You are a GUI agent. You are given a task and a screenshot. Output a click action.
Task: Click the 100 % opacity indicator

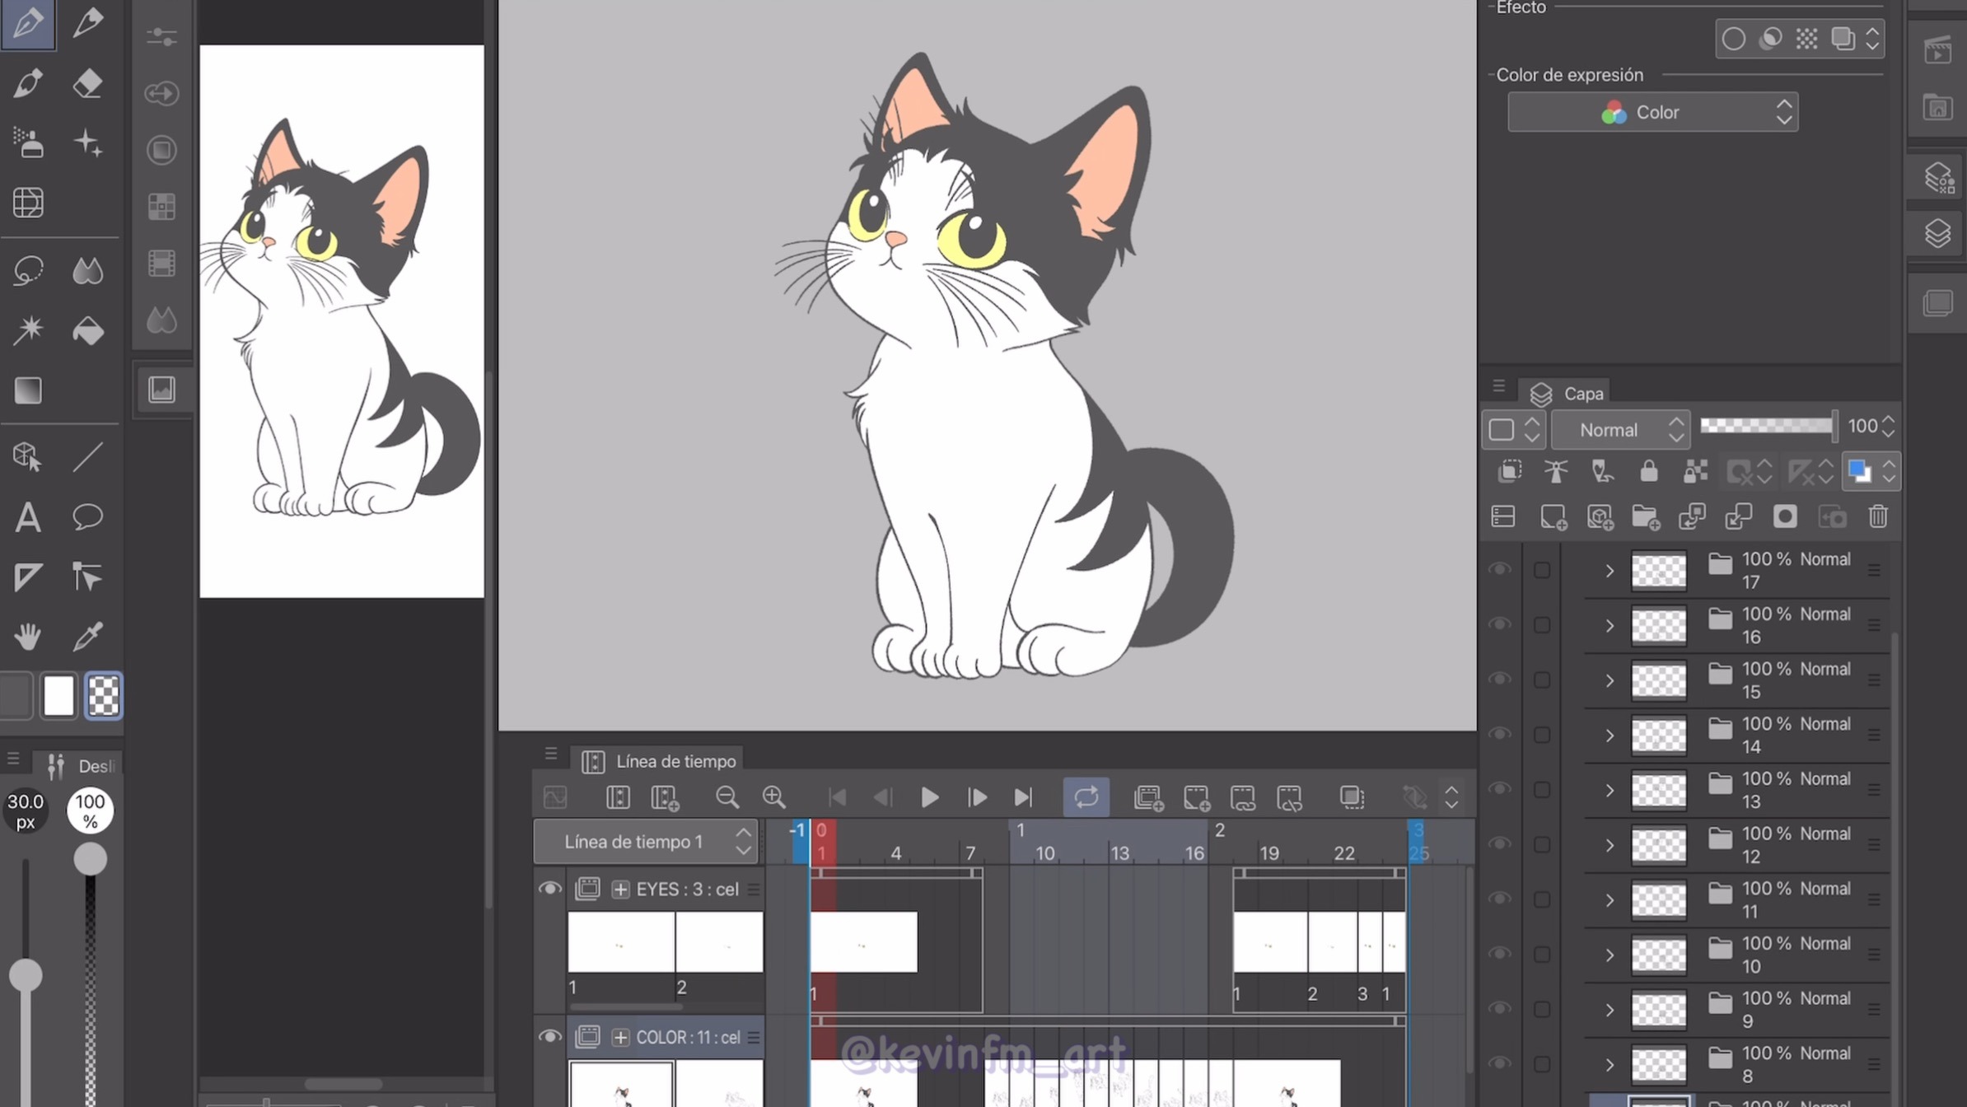click(90, 810)
